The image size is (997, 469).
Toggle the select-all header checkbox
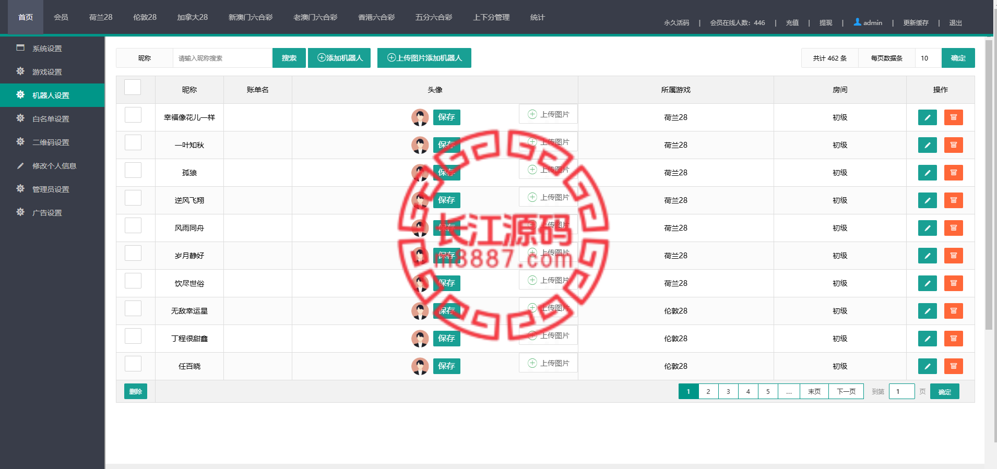point(133,87)
